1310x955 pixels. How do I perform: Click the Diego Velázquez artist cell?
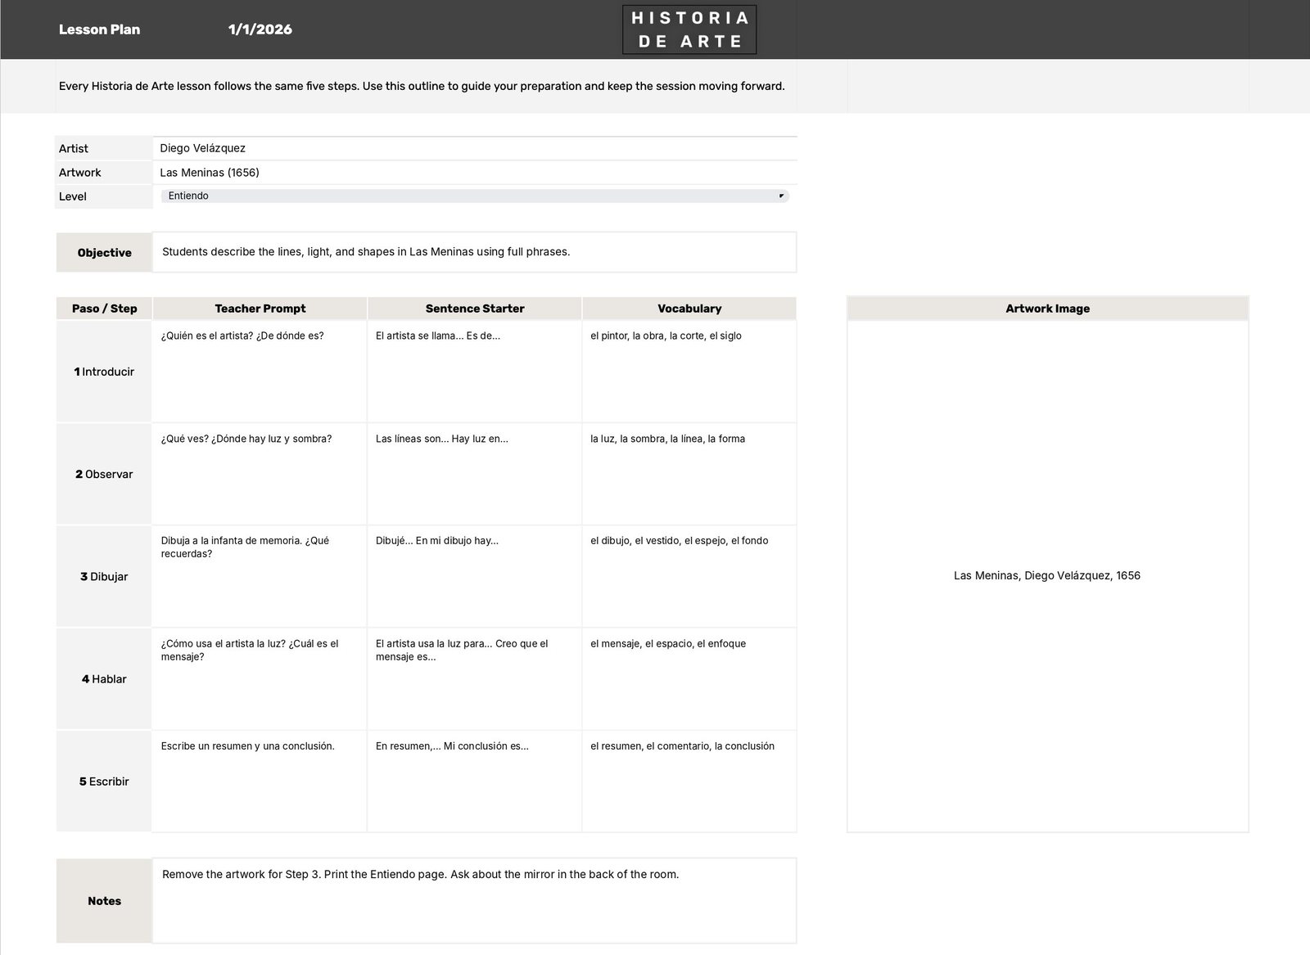(475, 148)
